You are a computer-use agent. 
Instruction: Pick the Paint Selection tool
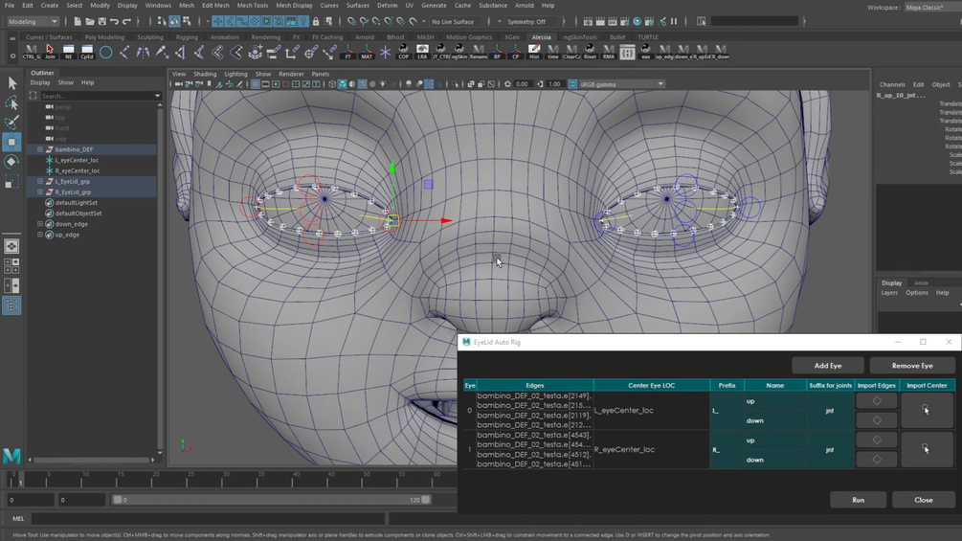point(11,123)
